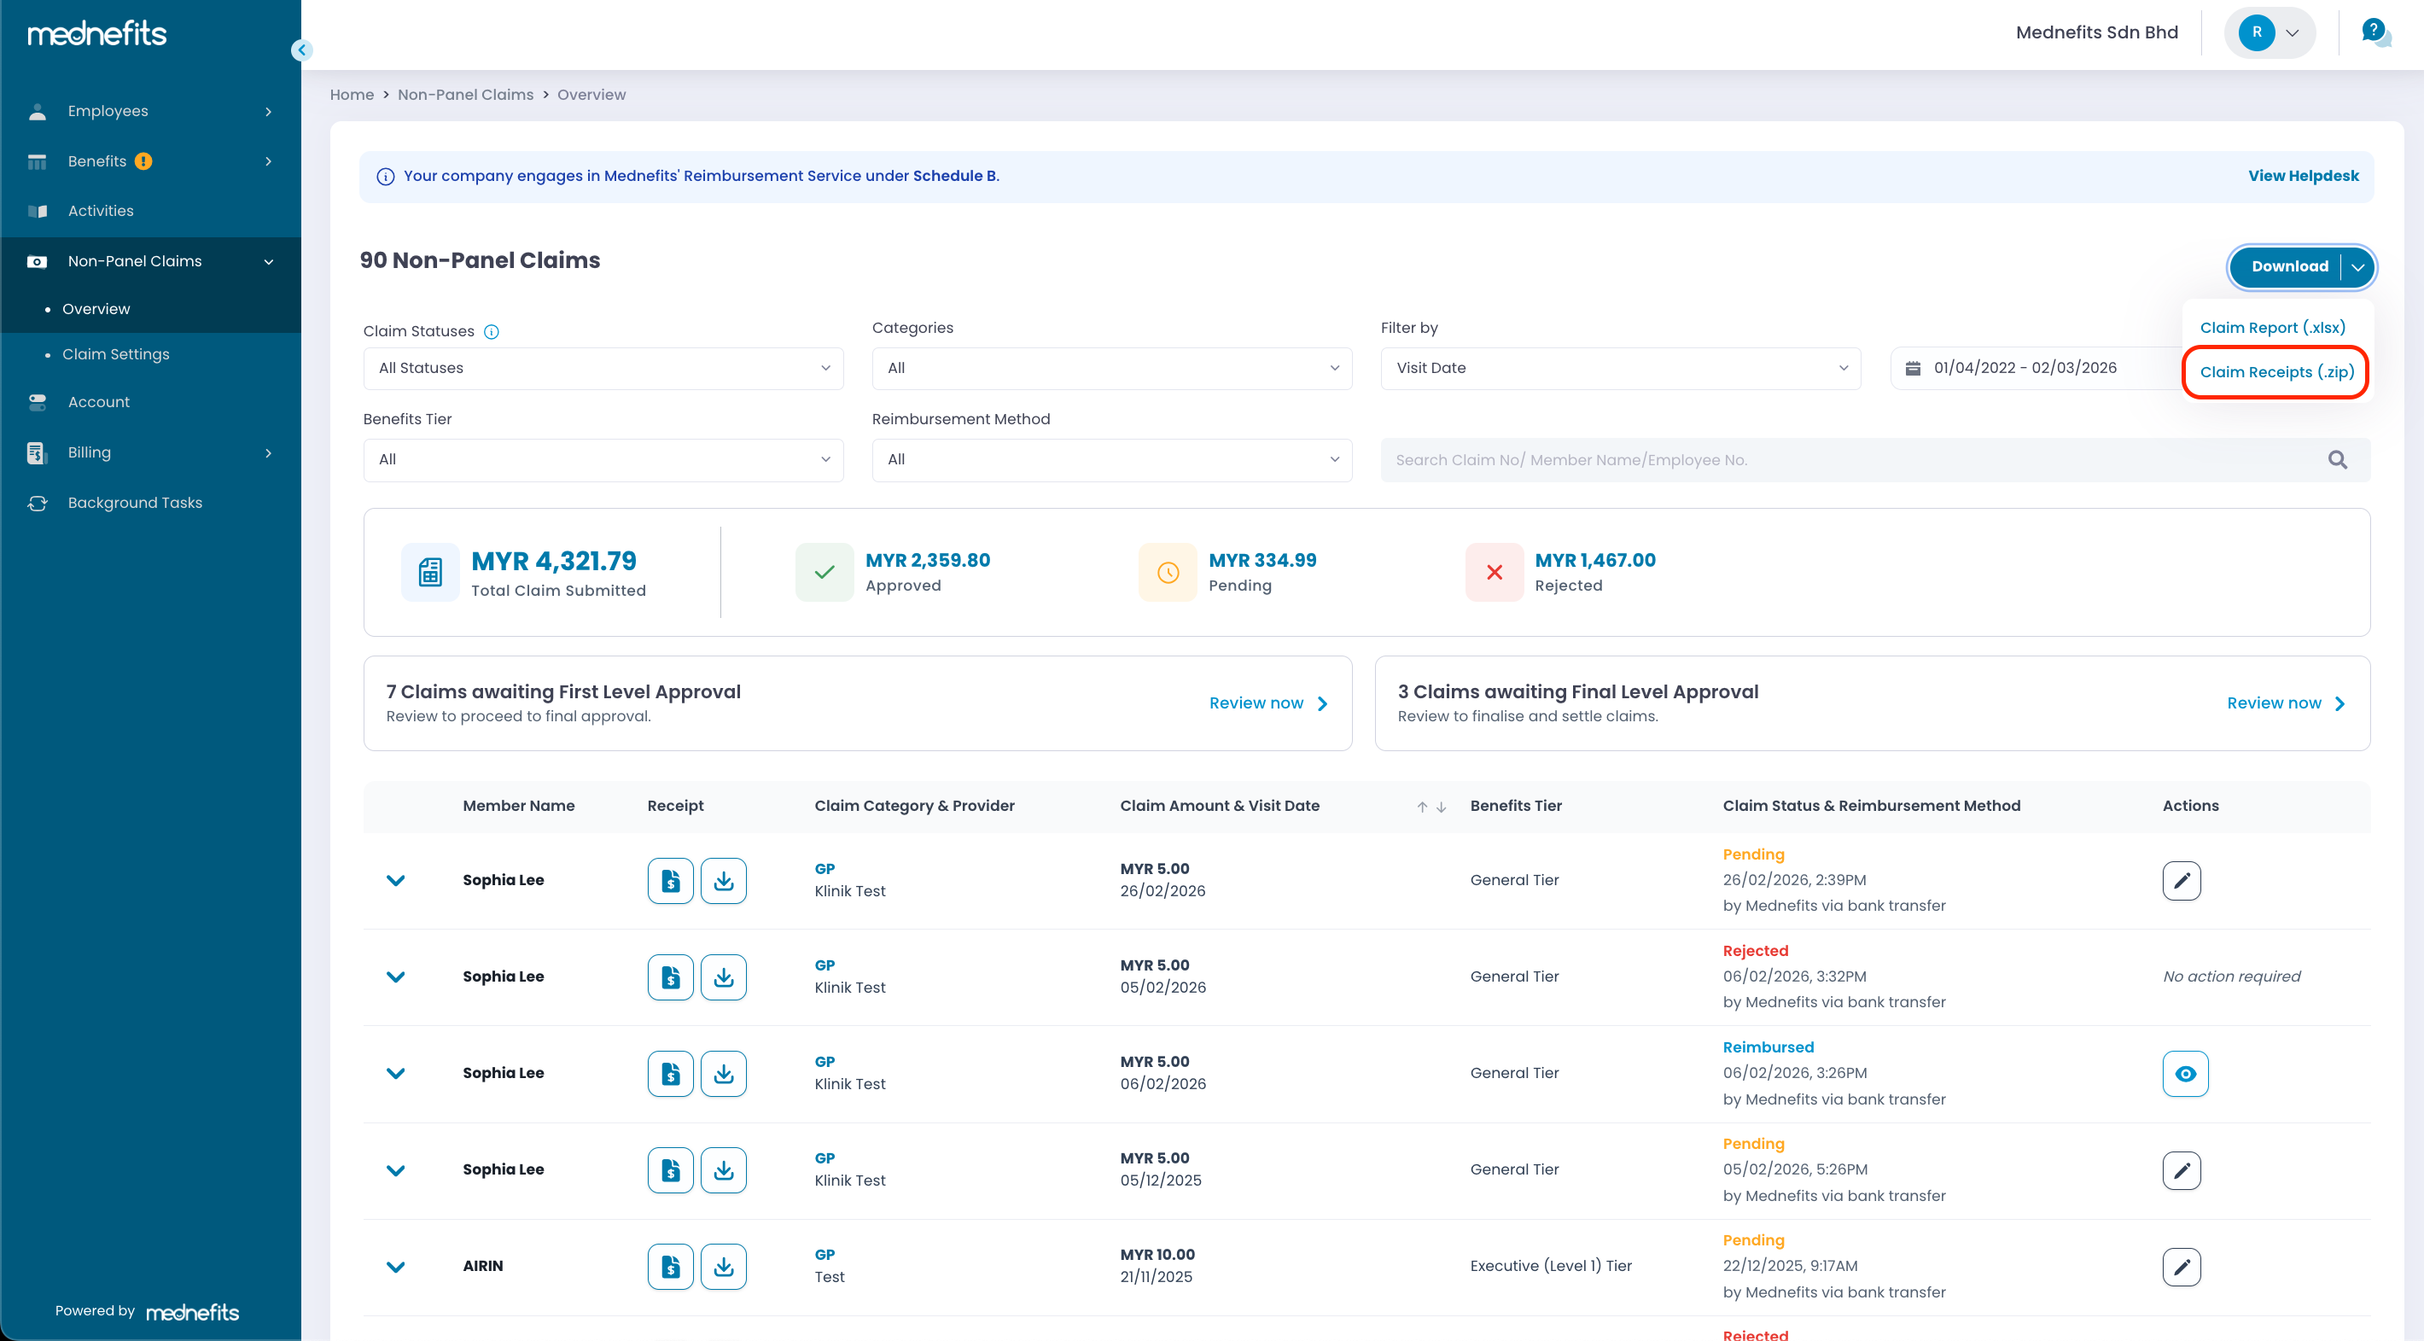This screenshot has height=1341, width=2424.
Task: Select Claim Receipts (.zip) option
Action: coord(2275,371)
